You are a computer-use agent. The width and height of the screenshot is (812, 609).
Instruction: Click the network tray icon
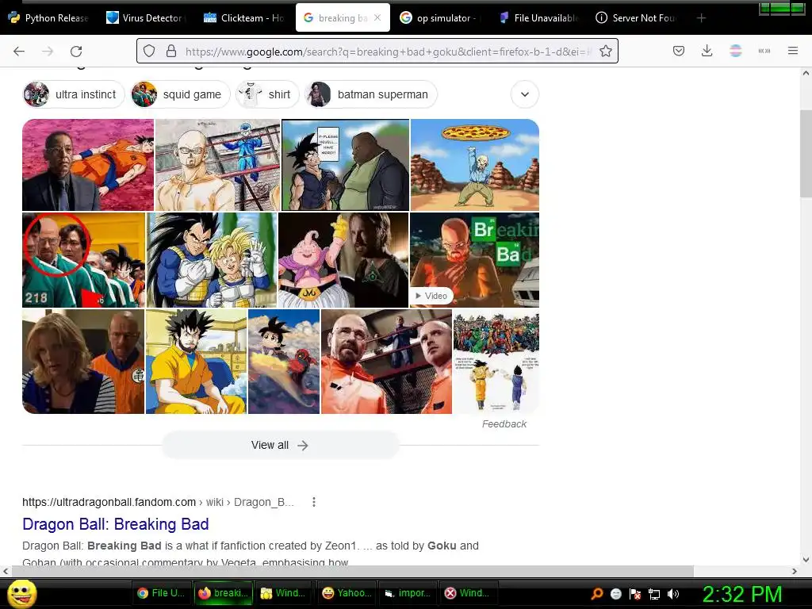(654, 594)
